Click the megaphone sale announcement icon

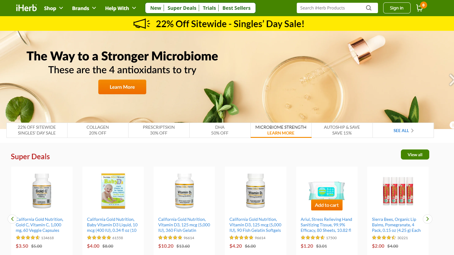(142, 24)
